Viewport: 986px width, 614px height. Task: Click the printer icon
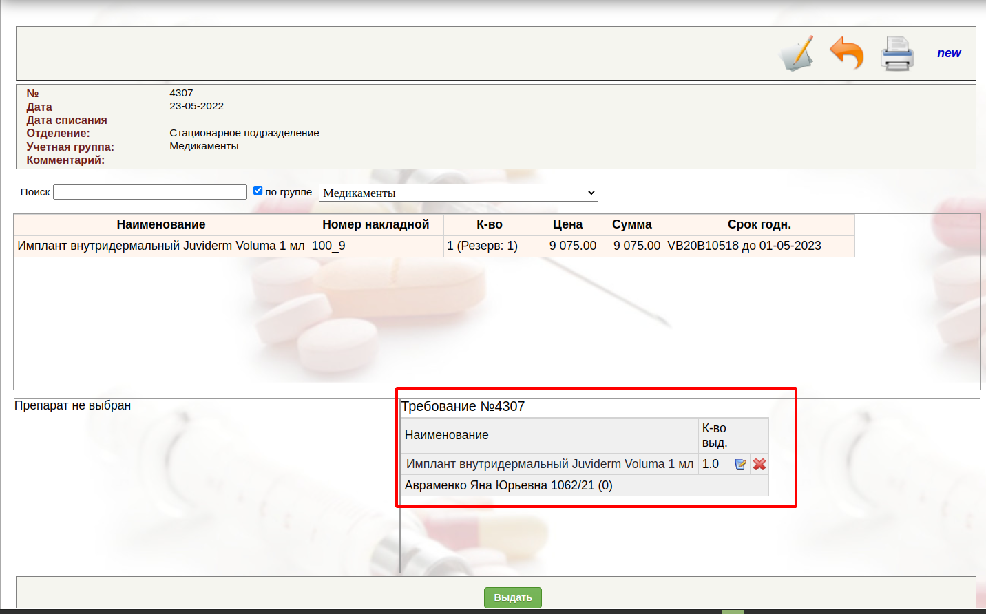click(896, 54)
